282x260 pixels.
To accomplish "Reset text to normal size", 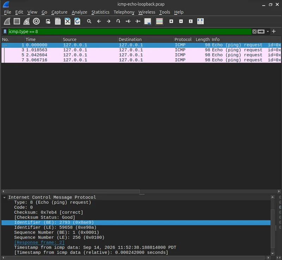I will pos(191,21).
